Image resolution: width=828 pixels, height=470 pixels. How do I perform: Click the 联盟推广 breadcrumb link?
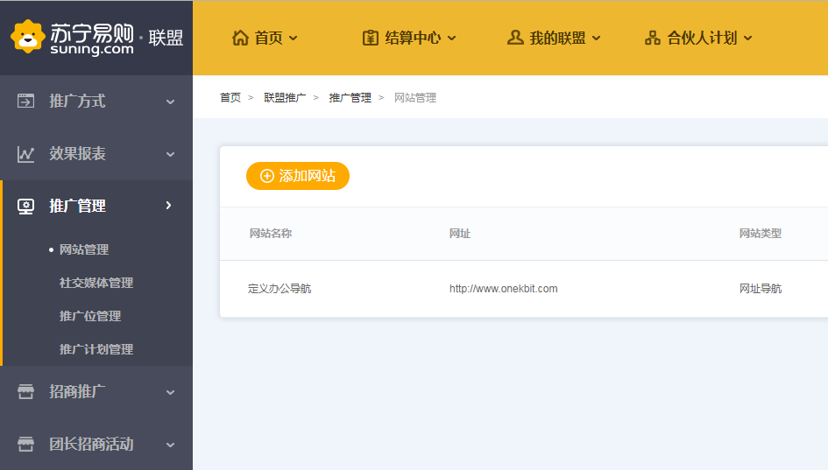(285, 98)
